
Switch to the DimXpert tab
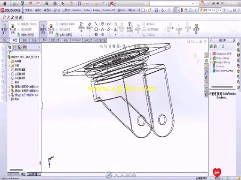[x=76, y=40]
